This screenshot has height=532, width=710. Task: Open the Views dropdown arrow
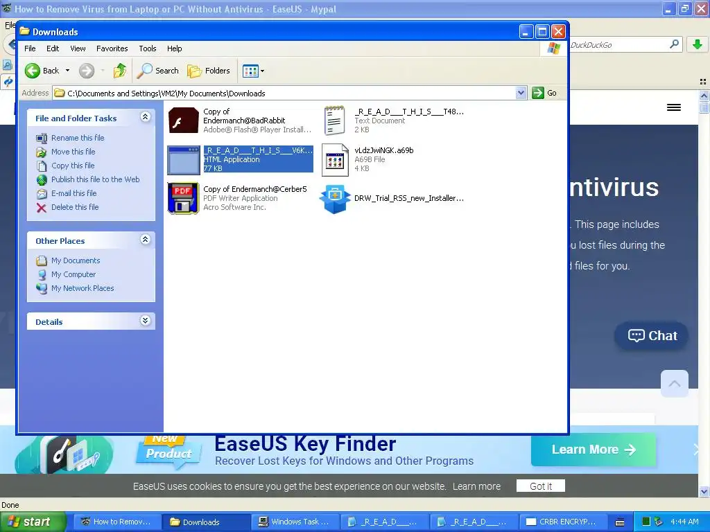pyautogui.click(x=262, y=71)
